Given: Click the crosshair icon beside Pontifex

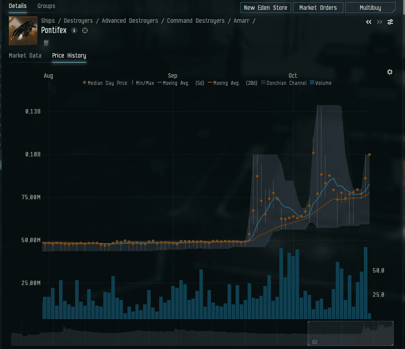Looking at the screenshot, I should coord(85,30).
